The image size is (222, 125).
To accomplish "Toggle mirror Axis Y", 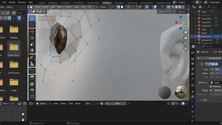I will point(217,69).
